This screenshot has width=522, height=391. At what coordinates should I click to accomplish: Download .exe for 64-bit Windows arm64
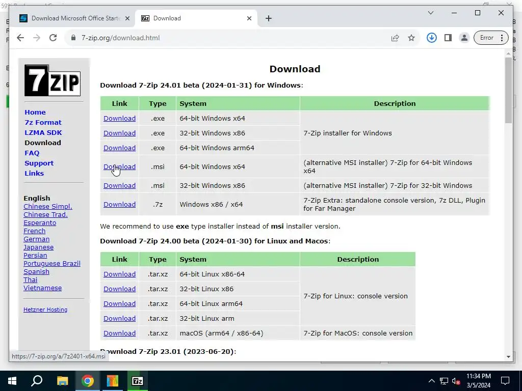(119, 148)
